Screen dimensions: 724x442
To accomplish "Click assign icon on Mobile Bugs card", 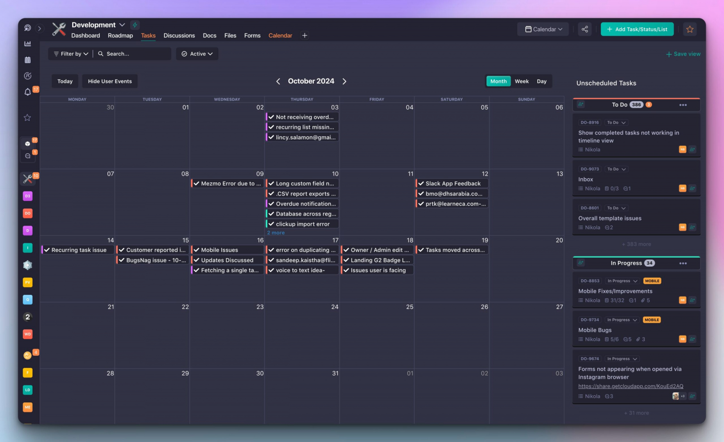I will click(692, 339).
